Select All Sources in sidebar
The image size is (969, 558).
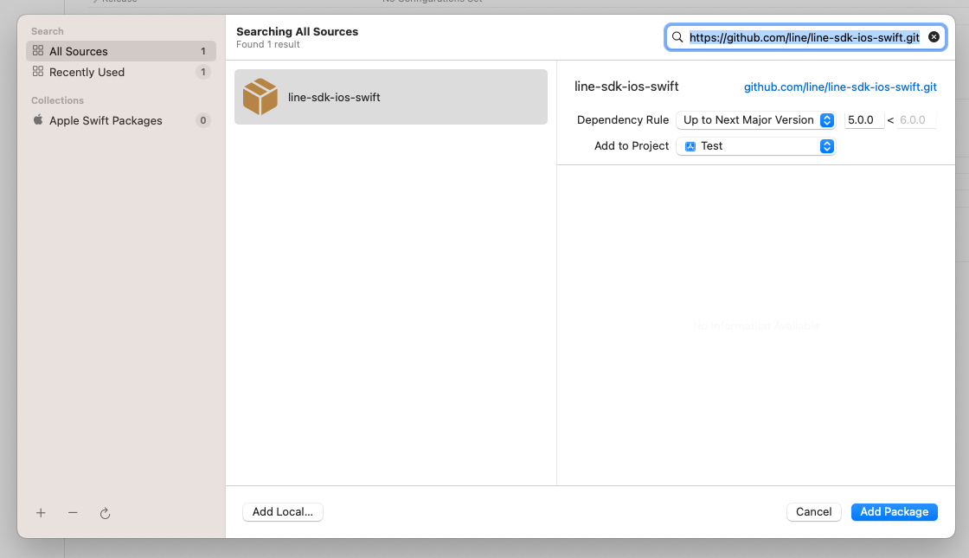(121, 51)
